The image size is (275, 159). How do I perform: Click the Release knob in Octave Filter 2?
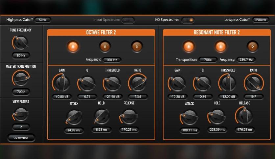point(129,117)
